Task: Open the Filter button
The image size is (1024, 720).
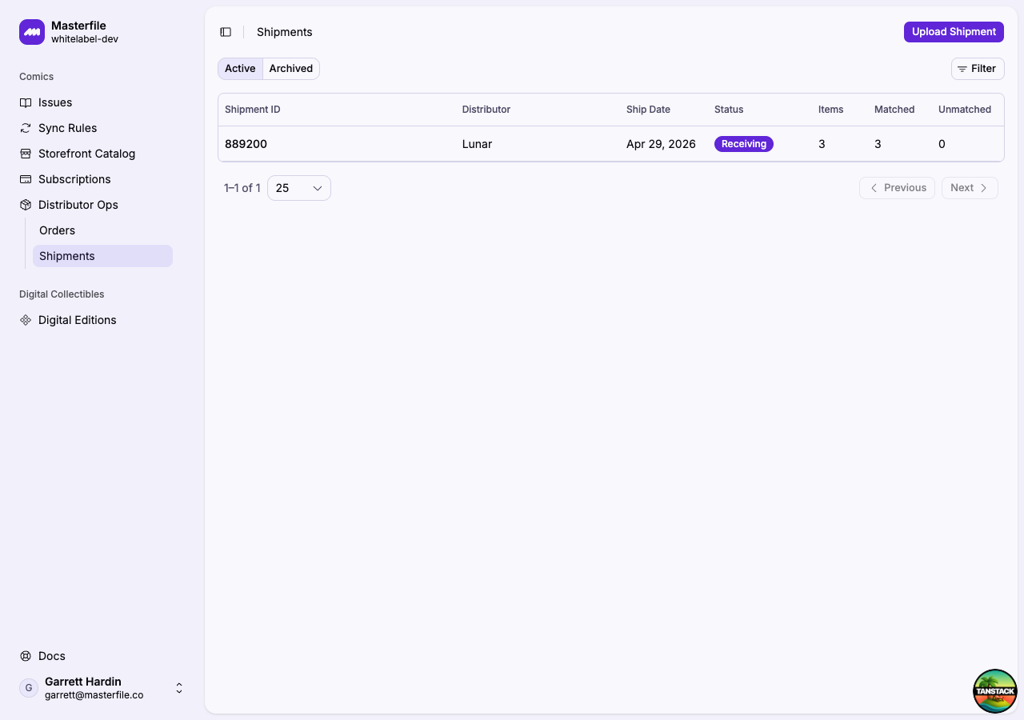Action: (x=978, y=69)
